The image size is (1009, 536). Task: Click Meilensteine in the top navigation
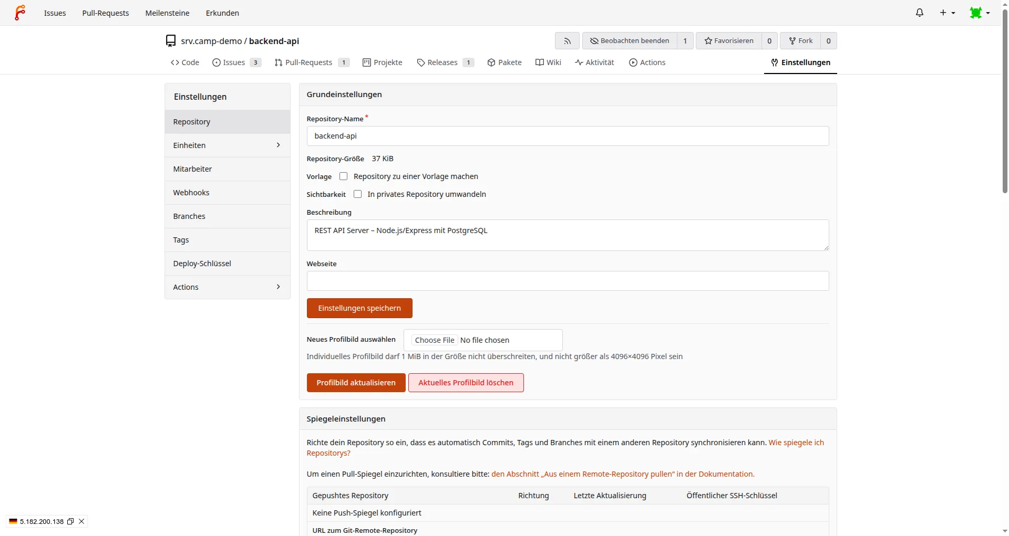pos(167,13)
